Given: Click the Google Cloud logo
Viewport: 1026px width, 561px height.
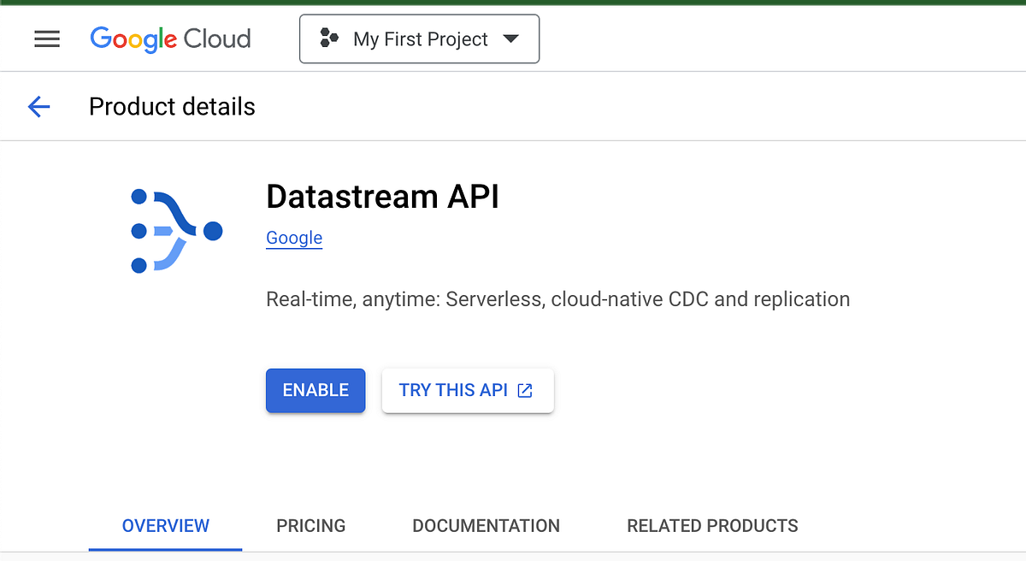Looking at the screenshot, I should pos(169,38).
